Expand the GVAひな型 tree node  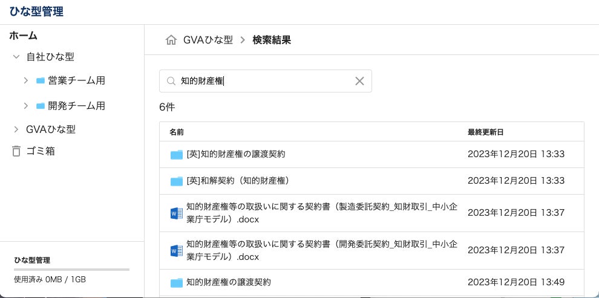pos(16,129)
